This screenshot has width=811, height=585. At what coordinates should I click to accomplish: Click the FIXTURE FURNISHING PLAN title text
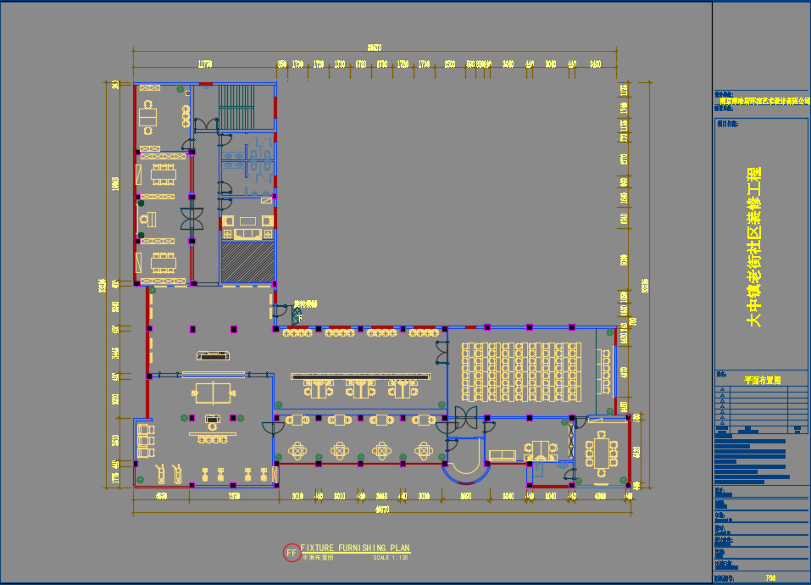355,549
